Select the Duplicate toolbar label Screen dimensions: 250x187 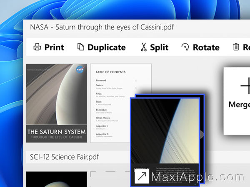pos(107,47)
